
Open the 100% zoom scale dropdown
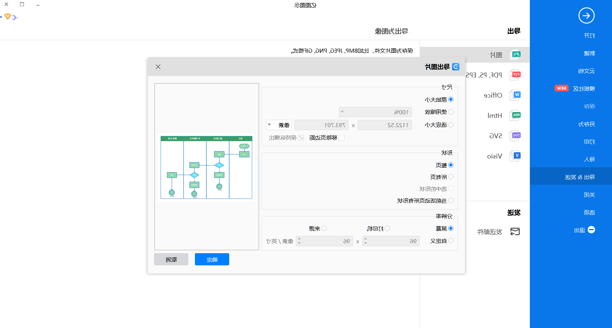coord(375,112)
